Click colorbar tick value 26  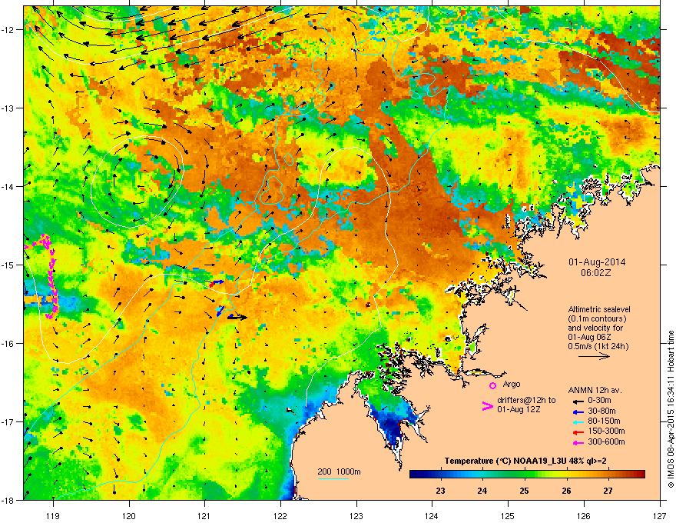coord(566,491)
